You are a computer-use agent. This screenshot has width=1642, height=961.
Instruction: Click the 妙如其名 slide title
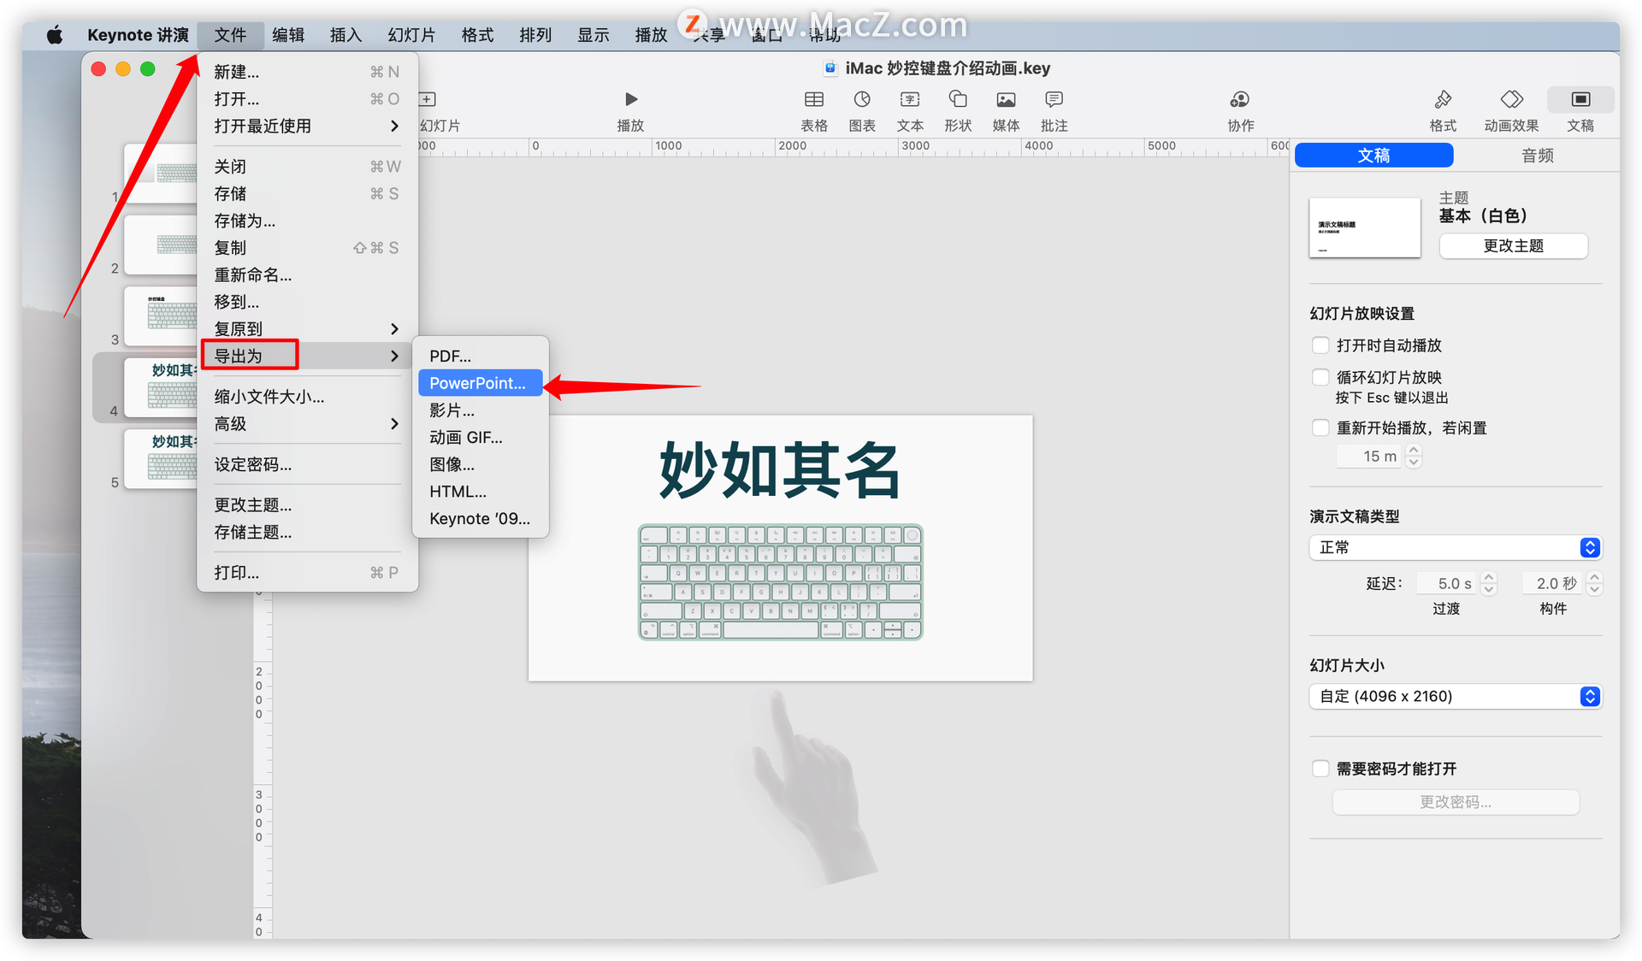(x=780, y=469)
